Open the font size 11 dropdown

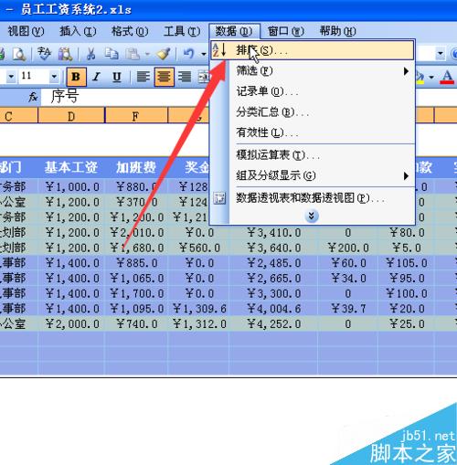[x=54, y=76]
